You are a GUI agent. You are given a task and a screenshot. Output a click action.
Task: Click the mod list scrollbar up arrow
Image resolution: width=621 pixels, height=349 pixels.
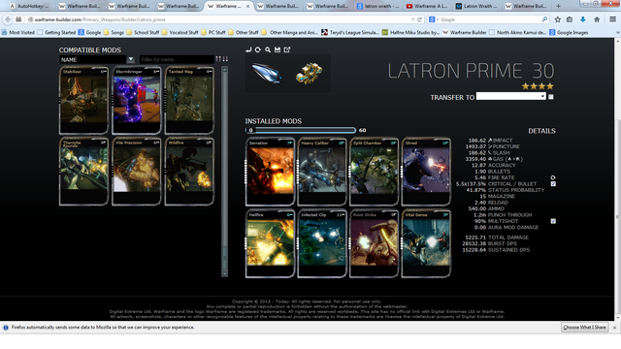[224, 70]
